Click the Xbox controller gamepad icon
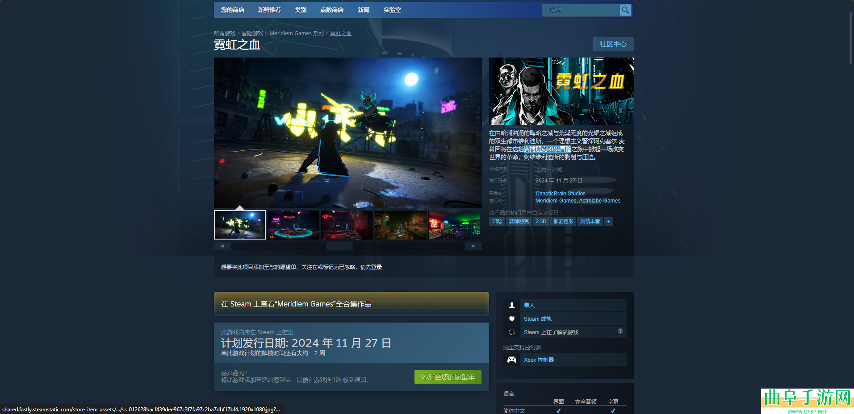 point(512,360)
